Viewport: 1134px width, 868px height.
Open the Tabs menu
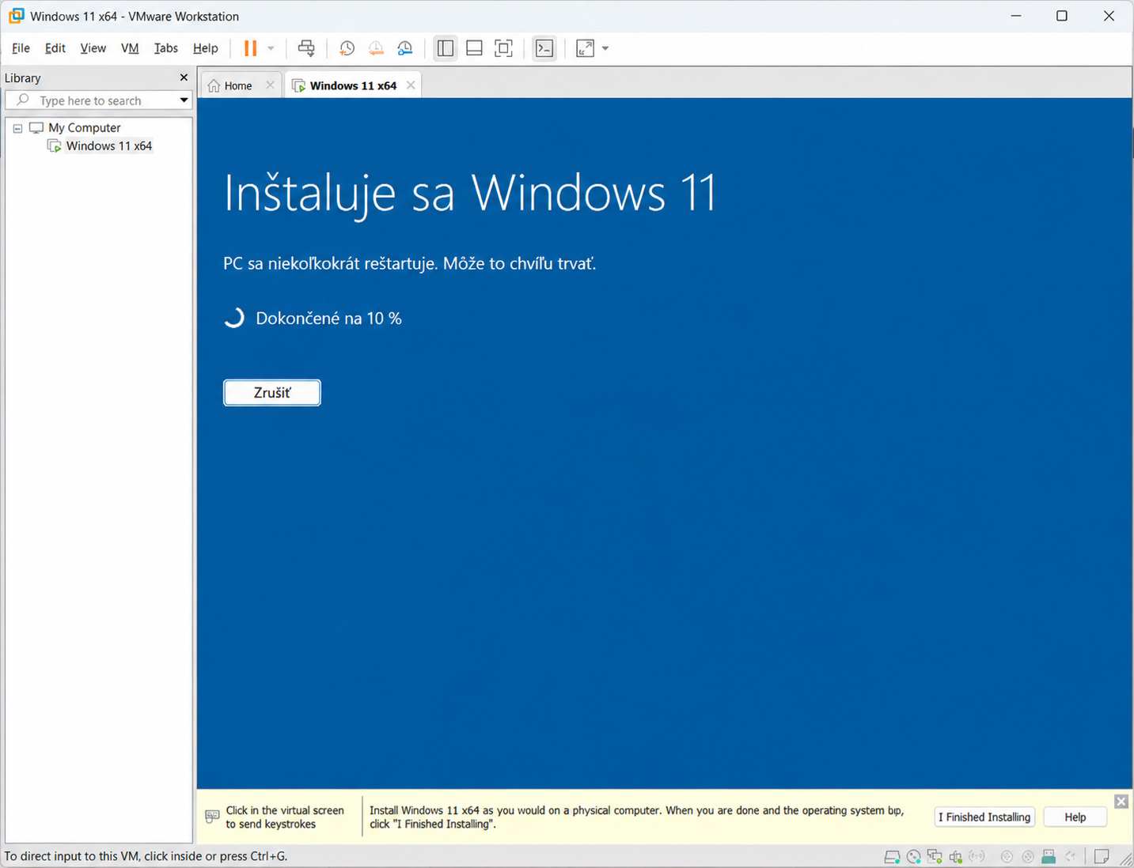165,48
